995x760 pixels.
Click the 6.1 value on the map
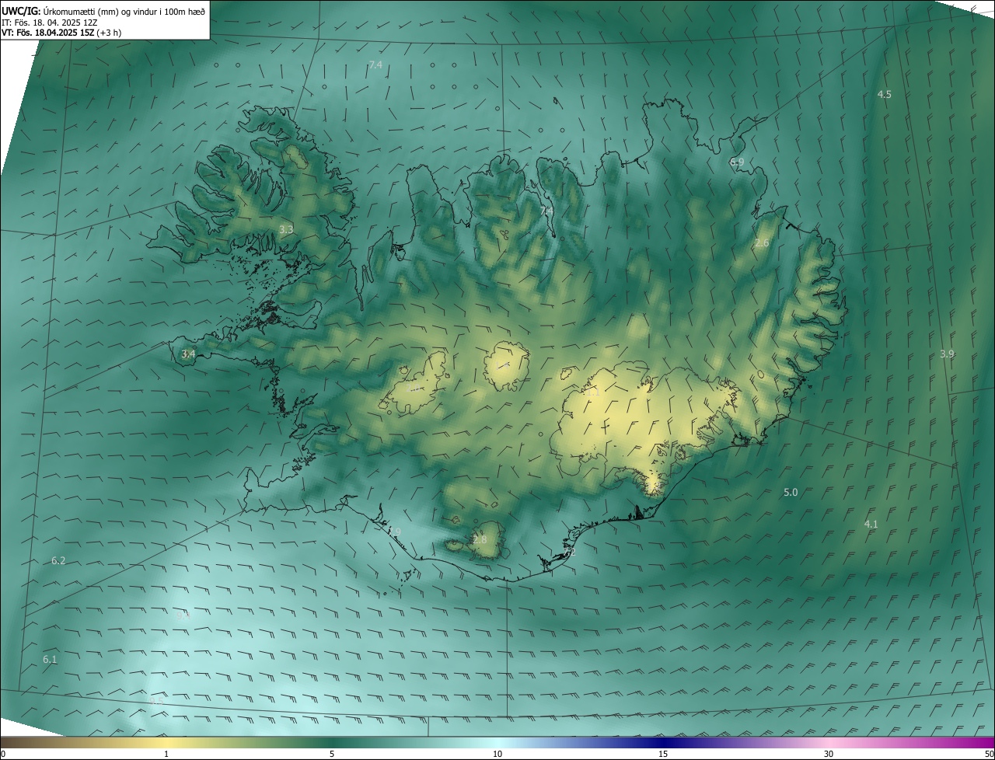point(50,660)
